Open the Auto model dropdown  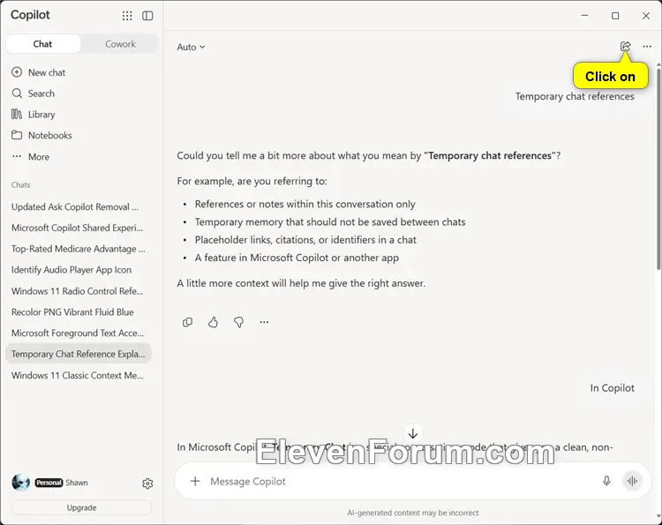[x=191, y=47]
